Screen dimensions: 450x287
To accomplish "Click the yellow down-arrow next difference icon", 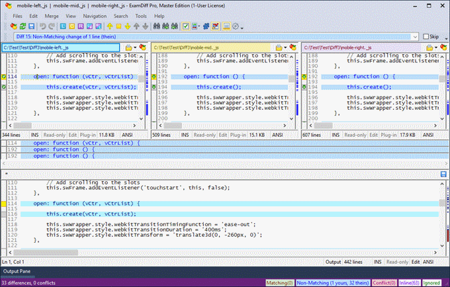I will point(128,26).
